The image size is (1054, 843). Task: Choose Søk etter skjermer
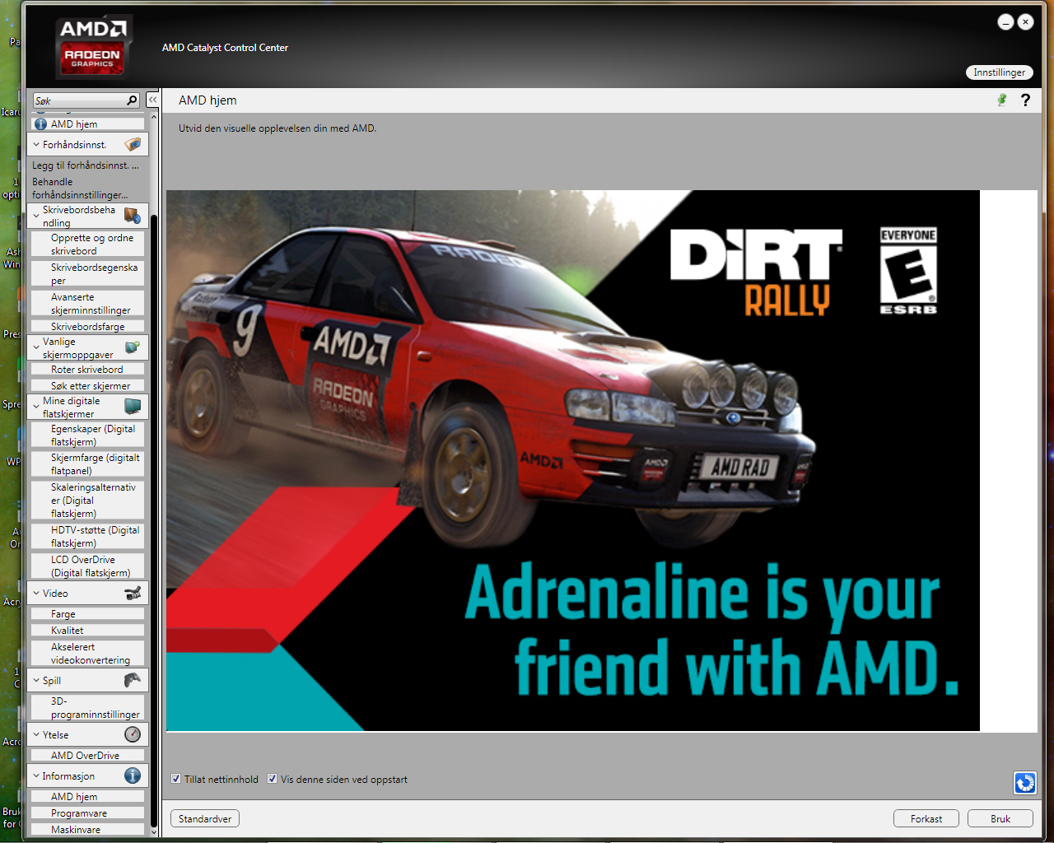(87, 386)
